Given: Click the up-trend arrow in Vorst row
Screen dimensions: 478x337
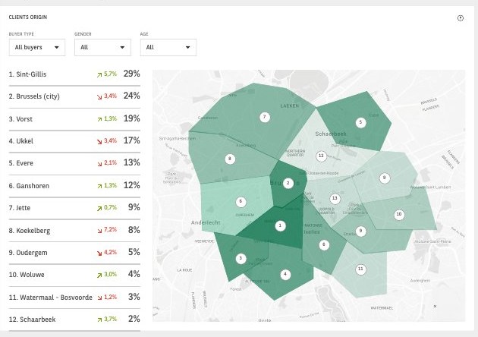Looking at the screenshot, I should point(99,120).
